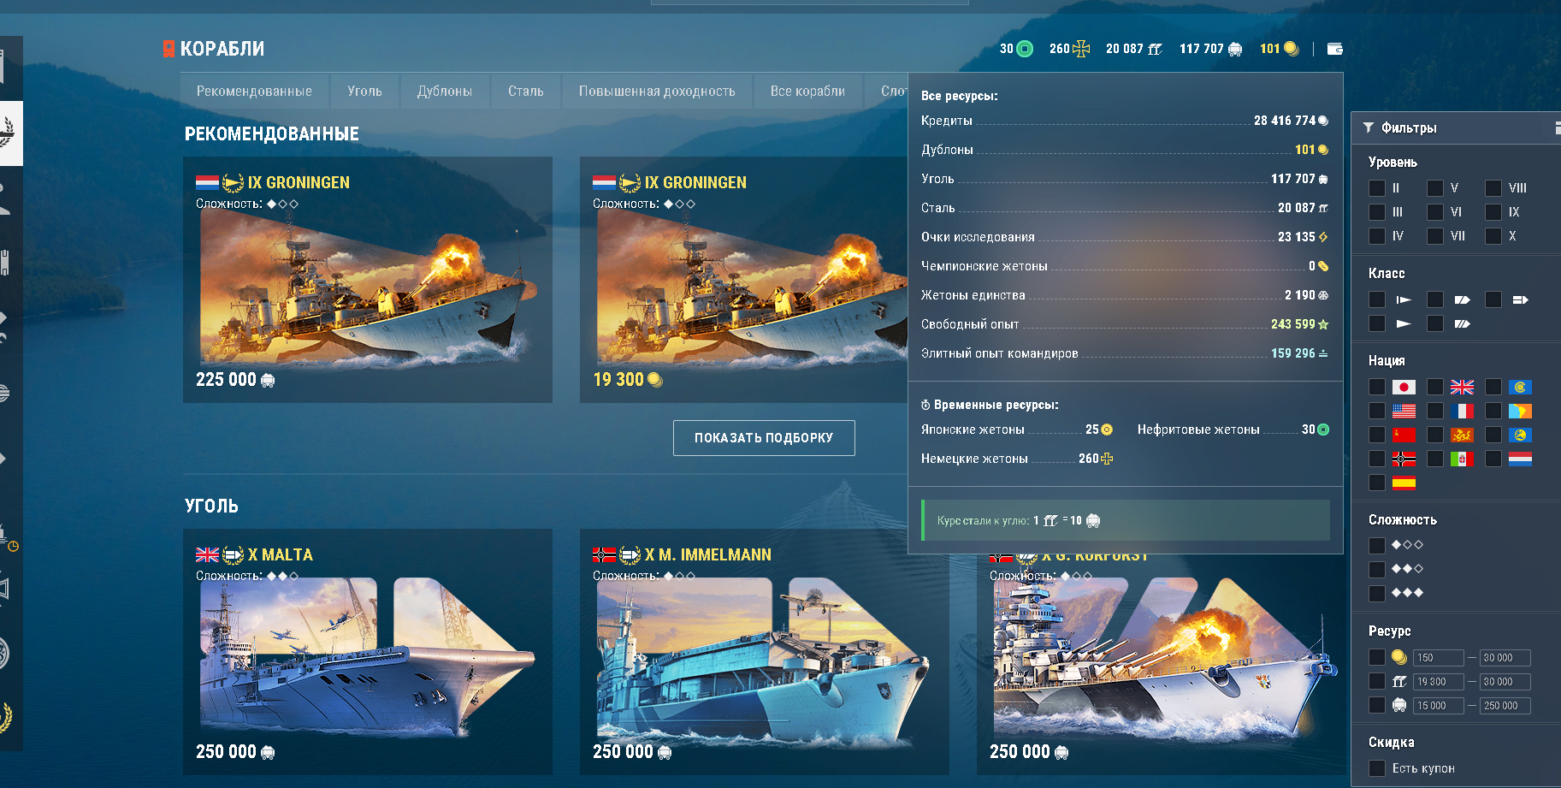Image resolution: width=1561 pixels, height=788 pixels.
Task: Enable the level X filter checkbox
Action: [x=1493, y=236]
